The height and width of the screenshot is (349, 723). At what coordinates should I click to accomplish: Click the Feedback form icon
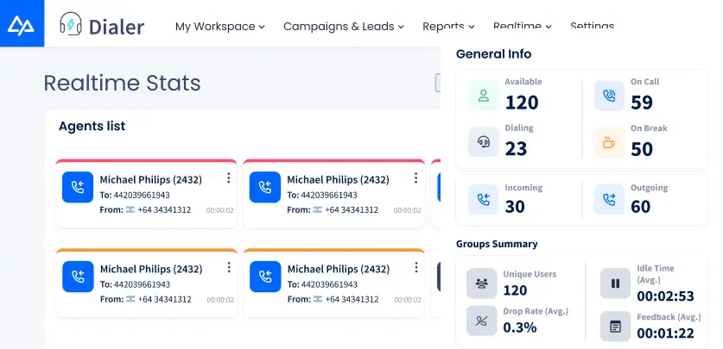pos(615,327)
